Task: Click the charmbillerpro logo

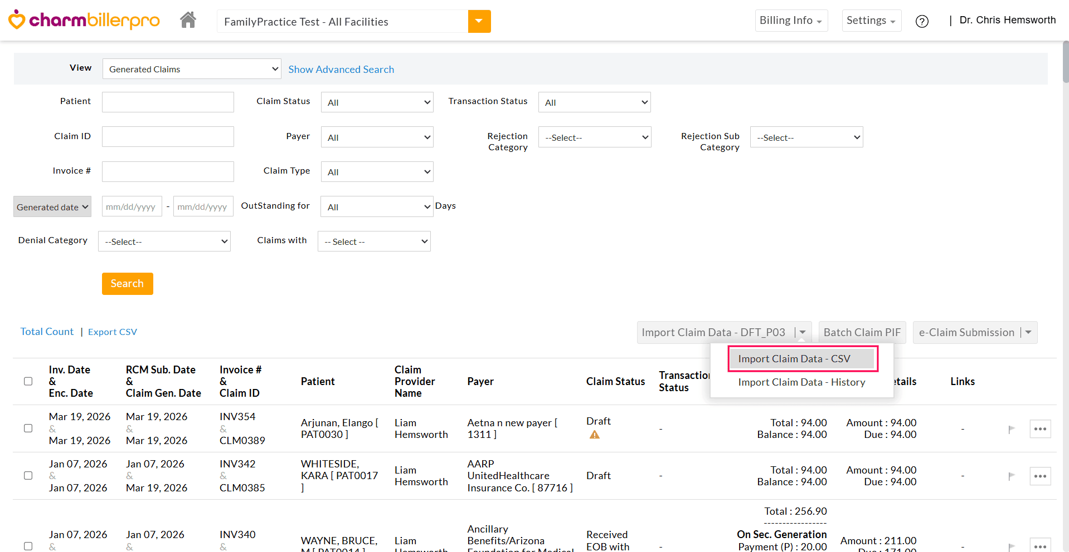Action: click(84, 20)
